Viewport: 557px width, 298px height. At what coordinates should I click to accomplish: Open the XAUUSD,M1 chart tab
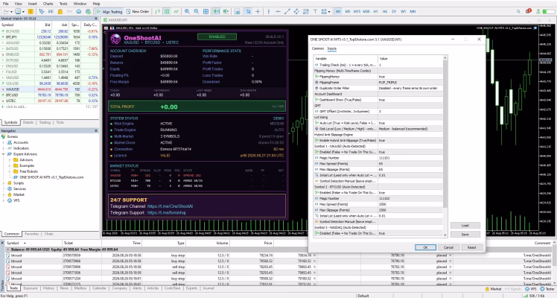coord(117,20)
